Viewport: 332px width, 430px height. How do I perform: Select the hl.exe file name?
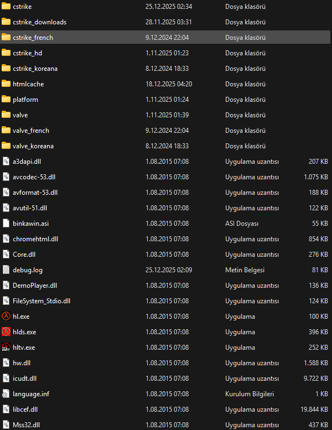click(21, 317)
